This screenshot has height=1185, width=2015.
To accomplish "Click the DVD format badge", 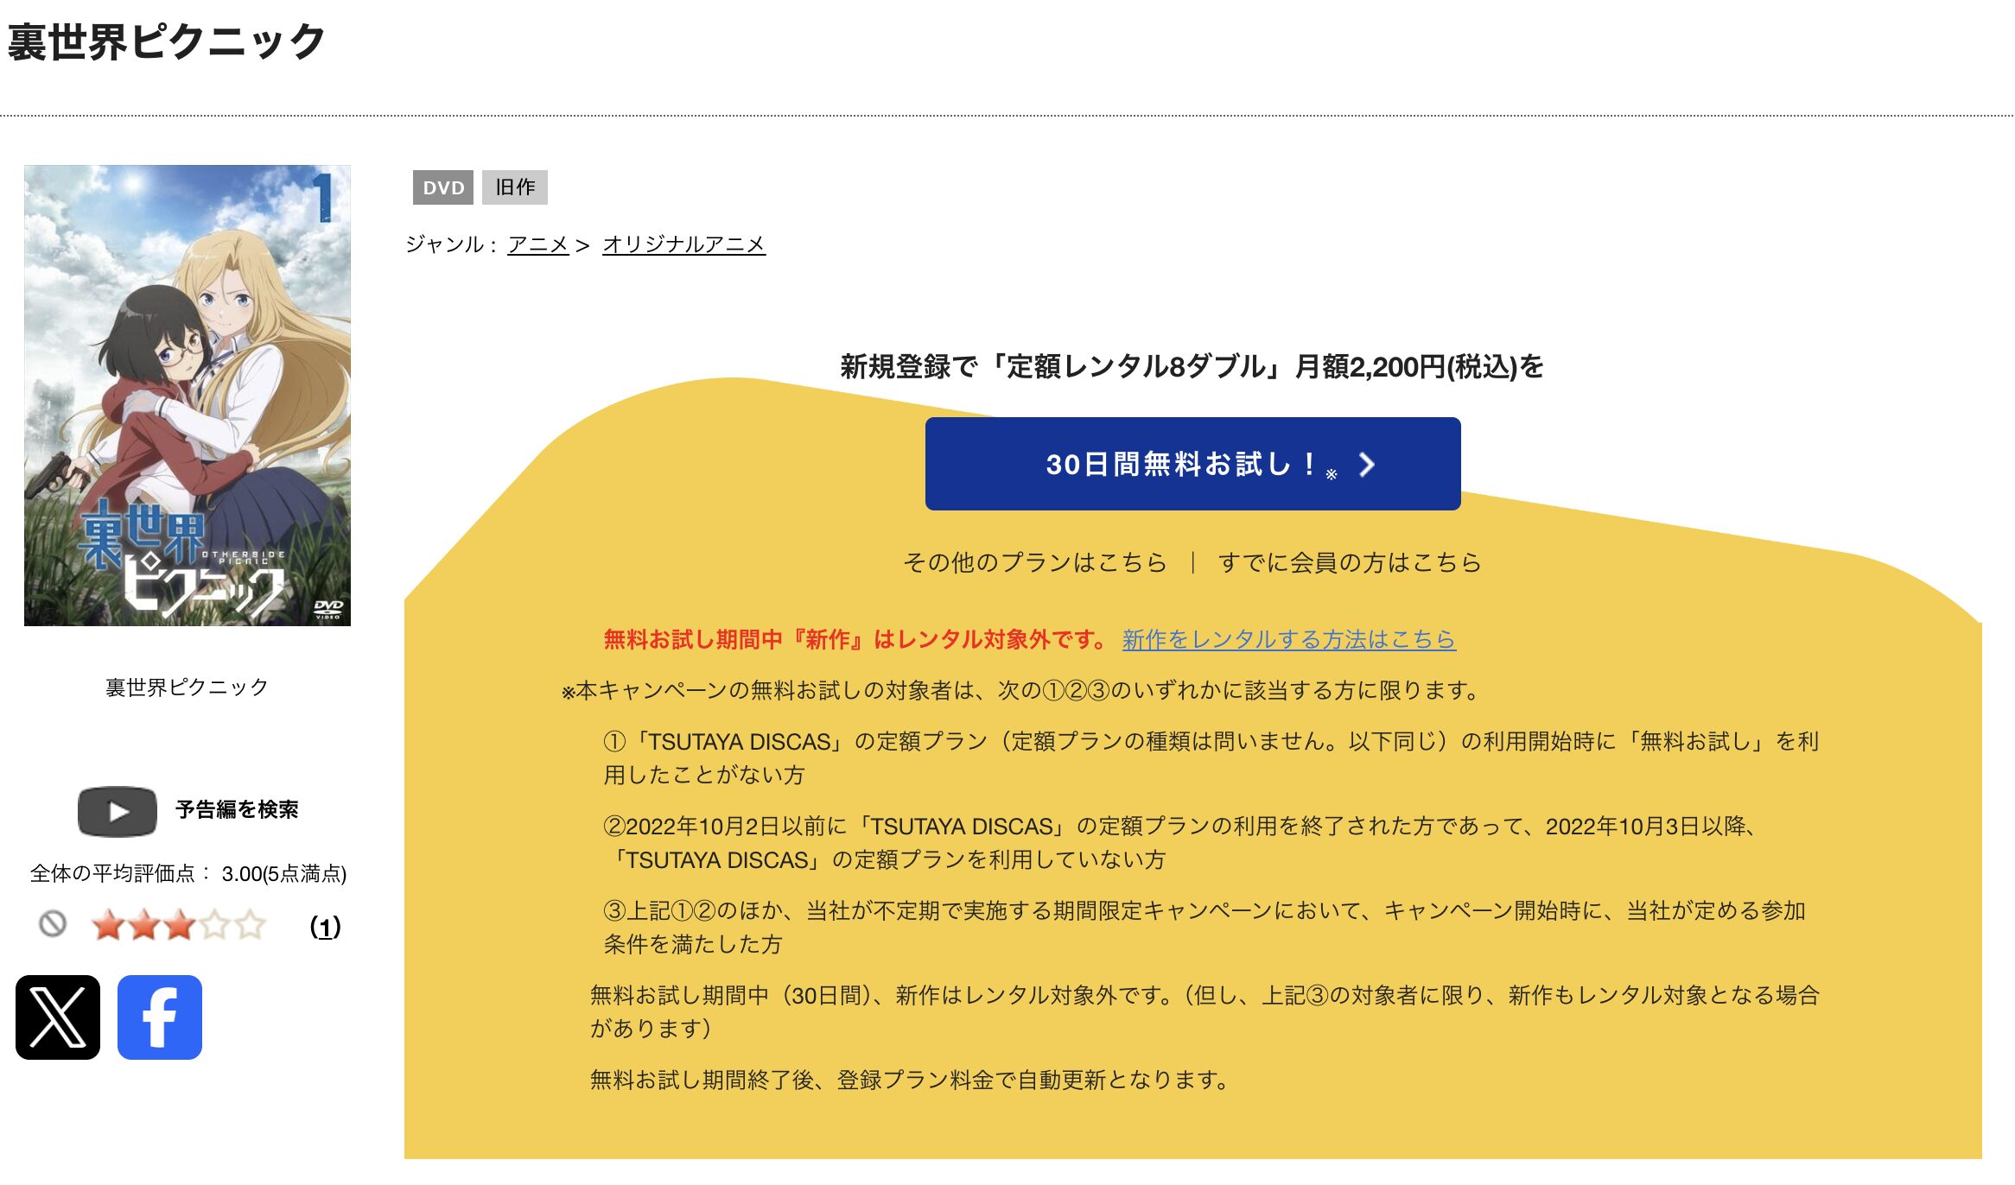I will tap(443, 187).
